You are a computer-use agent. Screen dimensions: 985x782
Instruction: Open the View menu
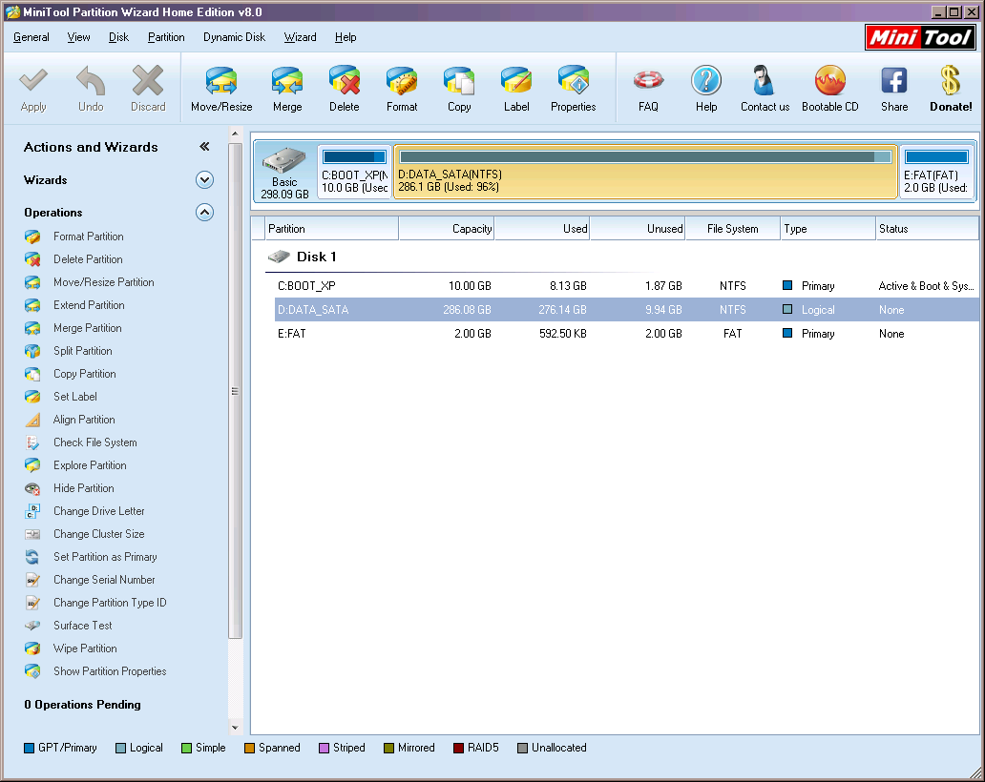click(78, 37)
